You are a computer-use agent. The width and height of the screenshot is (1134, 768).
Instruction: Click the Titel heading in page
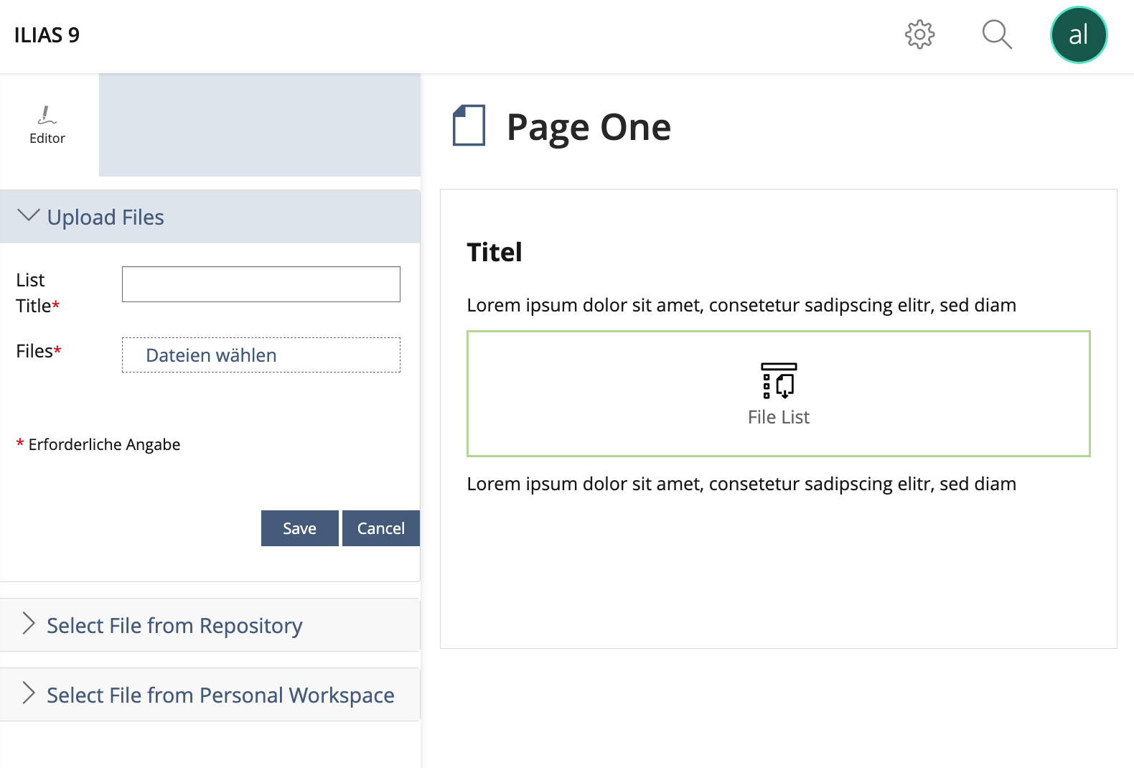[495, 253]
